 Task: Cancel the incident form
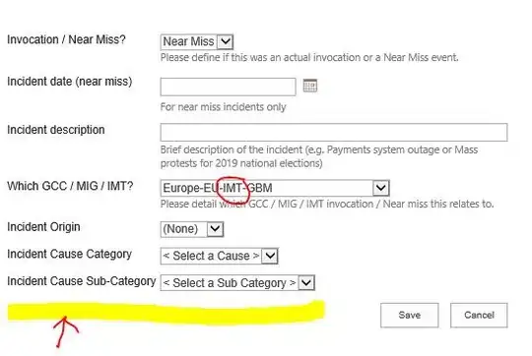[479, 315]
